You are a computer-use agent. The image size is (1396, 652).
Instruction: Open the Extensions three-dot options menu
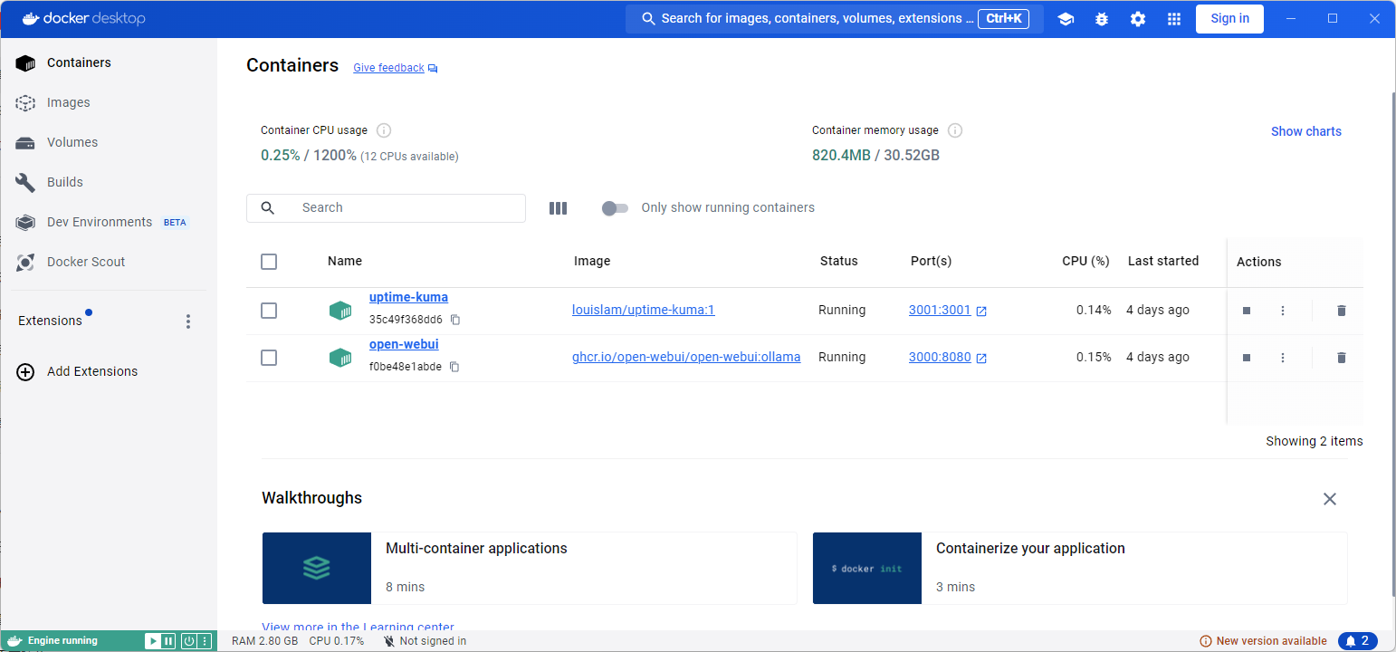click(x=188, y=321)
